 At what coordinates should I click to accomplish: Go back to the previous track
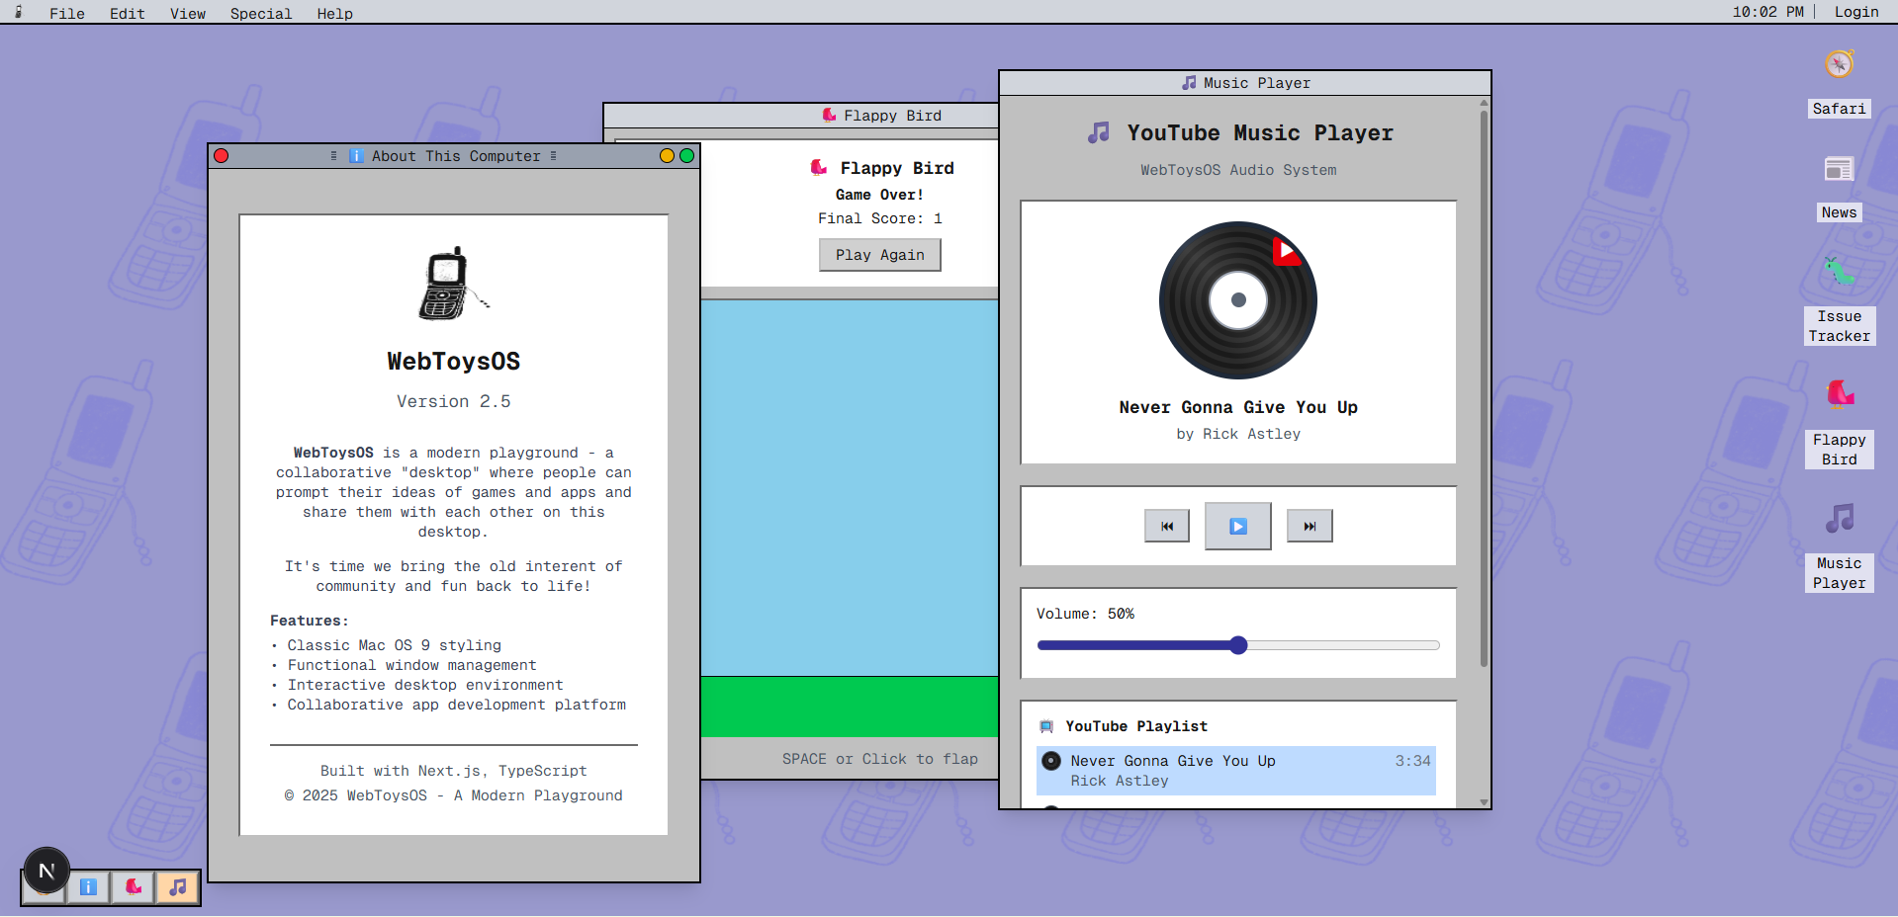pyautogui.click(x=1167, y=526)
